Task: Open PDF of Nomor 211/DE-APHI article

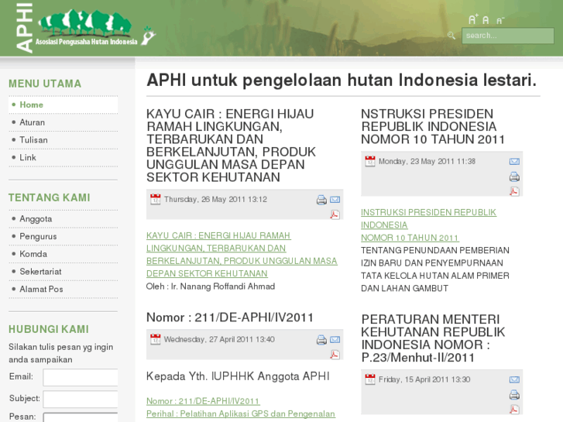Action: pyautogui.click(x=335, y=355)
